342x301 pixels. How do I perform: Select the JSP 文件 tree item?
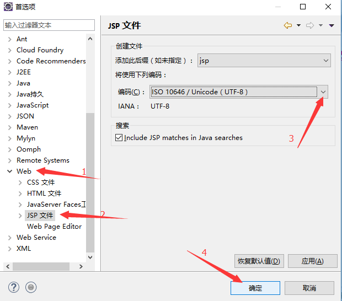(x=40, y=216)
